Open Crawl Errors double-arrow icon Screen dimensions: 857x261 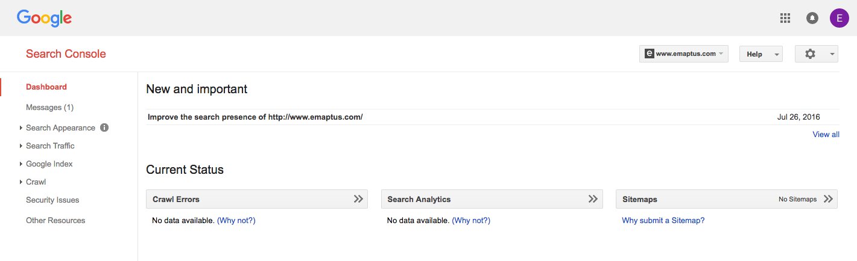(x=358, y=199)
